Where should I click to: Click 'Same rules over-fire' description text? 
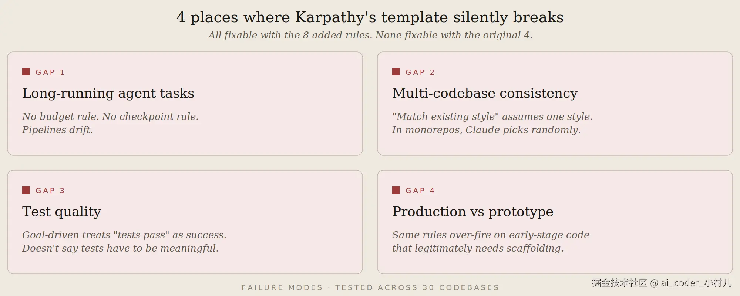(x=491, y=242)
